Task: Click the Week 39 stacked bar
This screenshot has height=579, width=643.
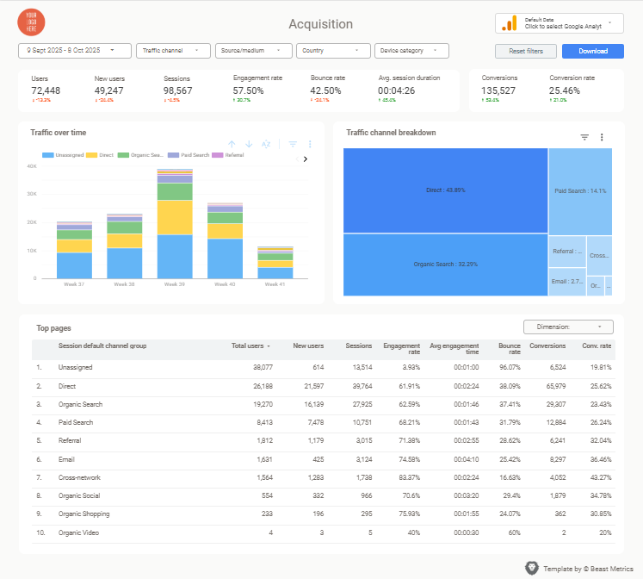Action: pyautogui.click(x=175, y=224)
